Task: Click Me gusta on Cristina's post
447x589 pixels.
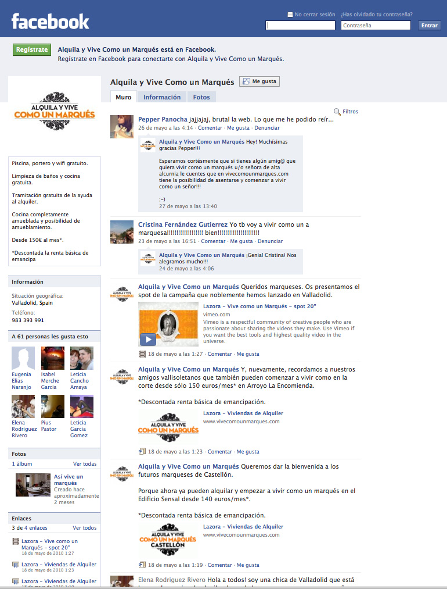Action: [241, 241]
